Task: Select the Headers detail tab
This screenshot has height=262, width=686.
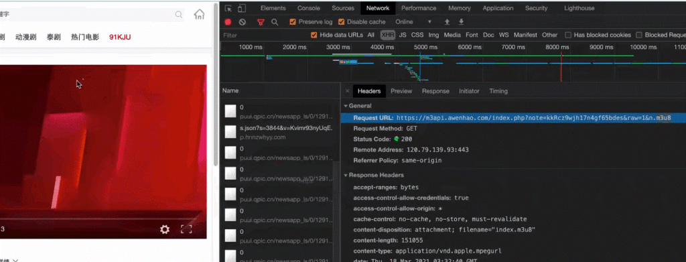Action: coord(369,91)
